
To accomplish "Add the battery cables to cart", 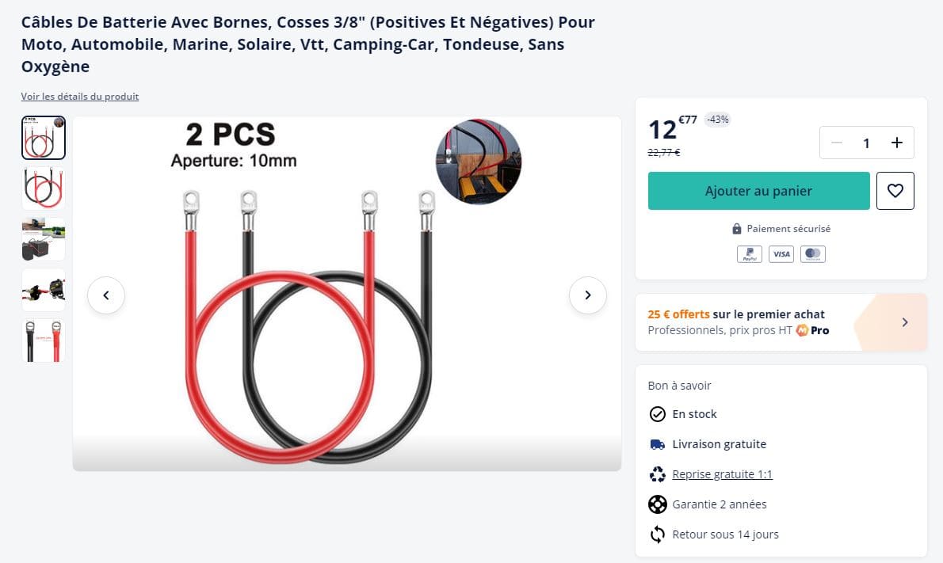I will coord(758,191).
